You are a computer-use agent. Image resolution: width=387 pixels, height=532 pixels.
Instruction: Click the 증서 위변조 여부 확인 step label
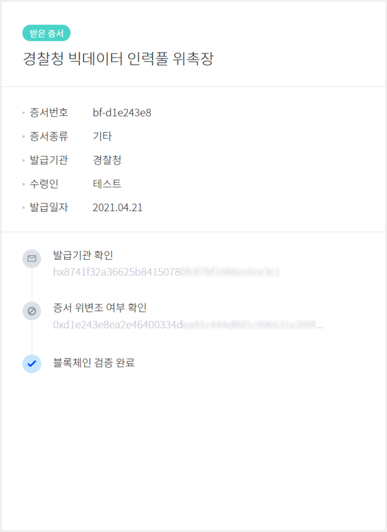coord(100,308)
